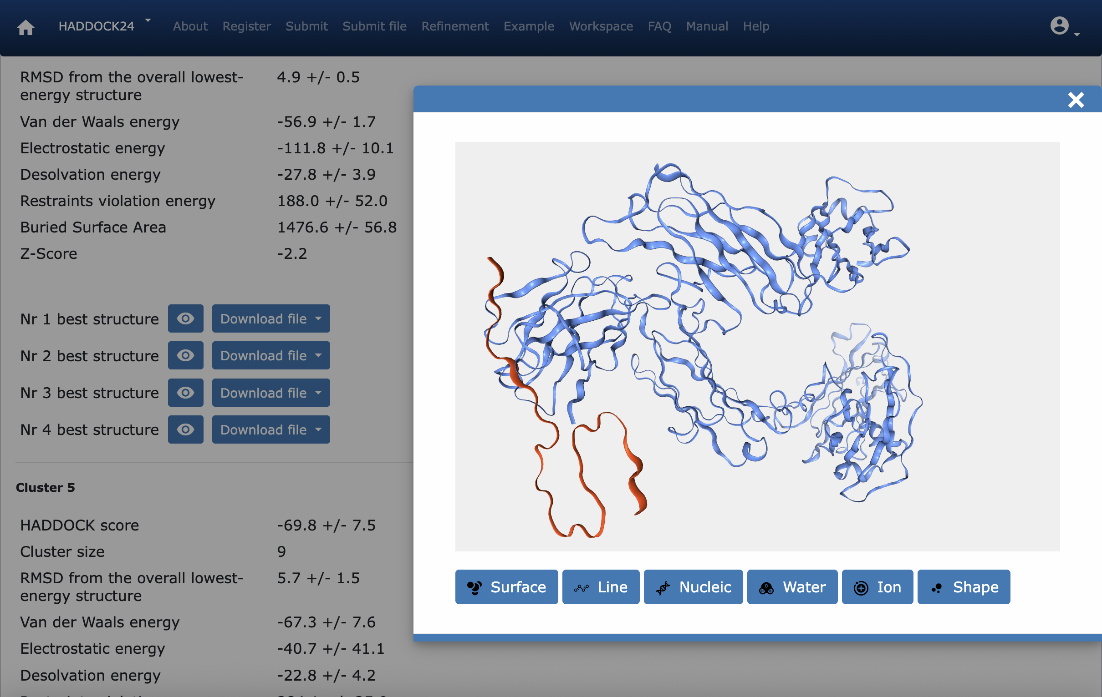Open Download file dropdown for Nr 3

270,393
